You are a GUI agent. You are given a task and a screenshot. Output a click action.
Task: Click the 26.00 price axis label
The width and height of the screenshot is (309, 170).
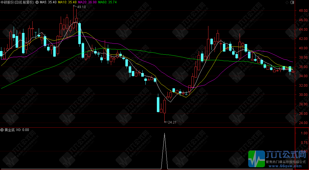(x=303, y=114)
